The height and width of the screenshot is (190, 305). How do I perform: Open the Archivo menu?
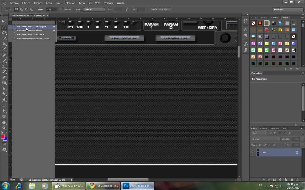(x=14, y=3)
